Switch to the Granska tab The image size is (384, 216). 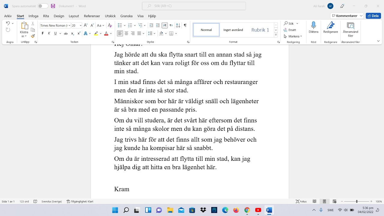[126, 16]
